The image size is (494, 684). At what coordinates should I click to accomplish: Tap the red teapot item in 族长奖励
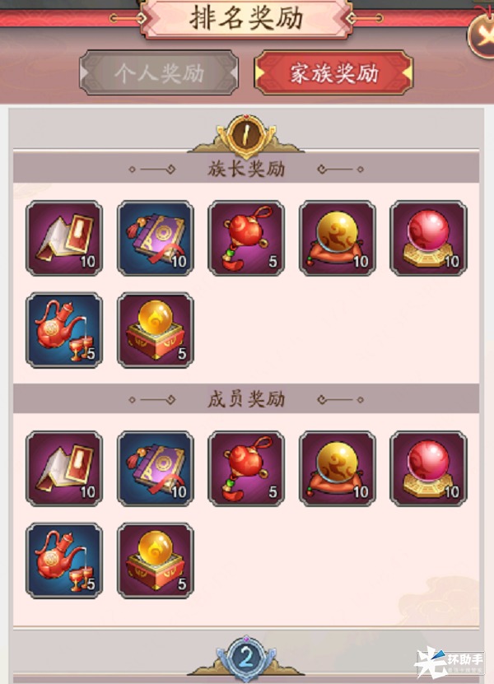pos(64,330)
